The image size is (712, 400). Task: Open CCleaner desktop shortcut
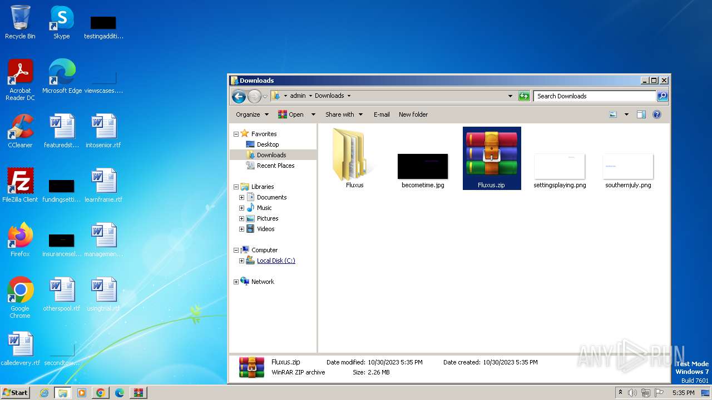(20, 131)
